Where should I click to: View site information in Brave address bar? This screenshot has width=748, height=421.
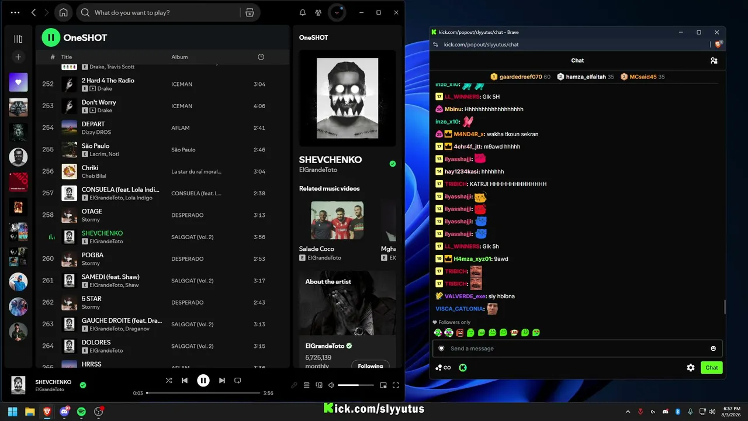click(435, 44)
